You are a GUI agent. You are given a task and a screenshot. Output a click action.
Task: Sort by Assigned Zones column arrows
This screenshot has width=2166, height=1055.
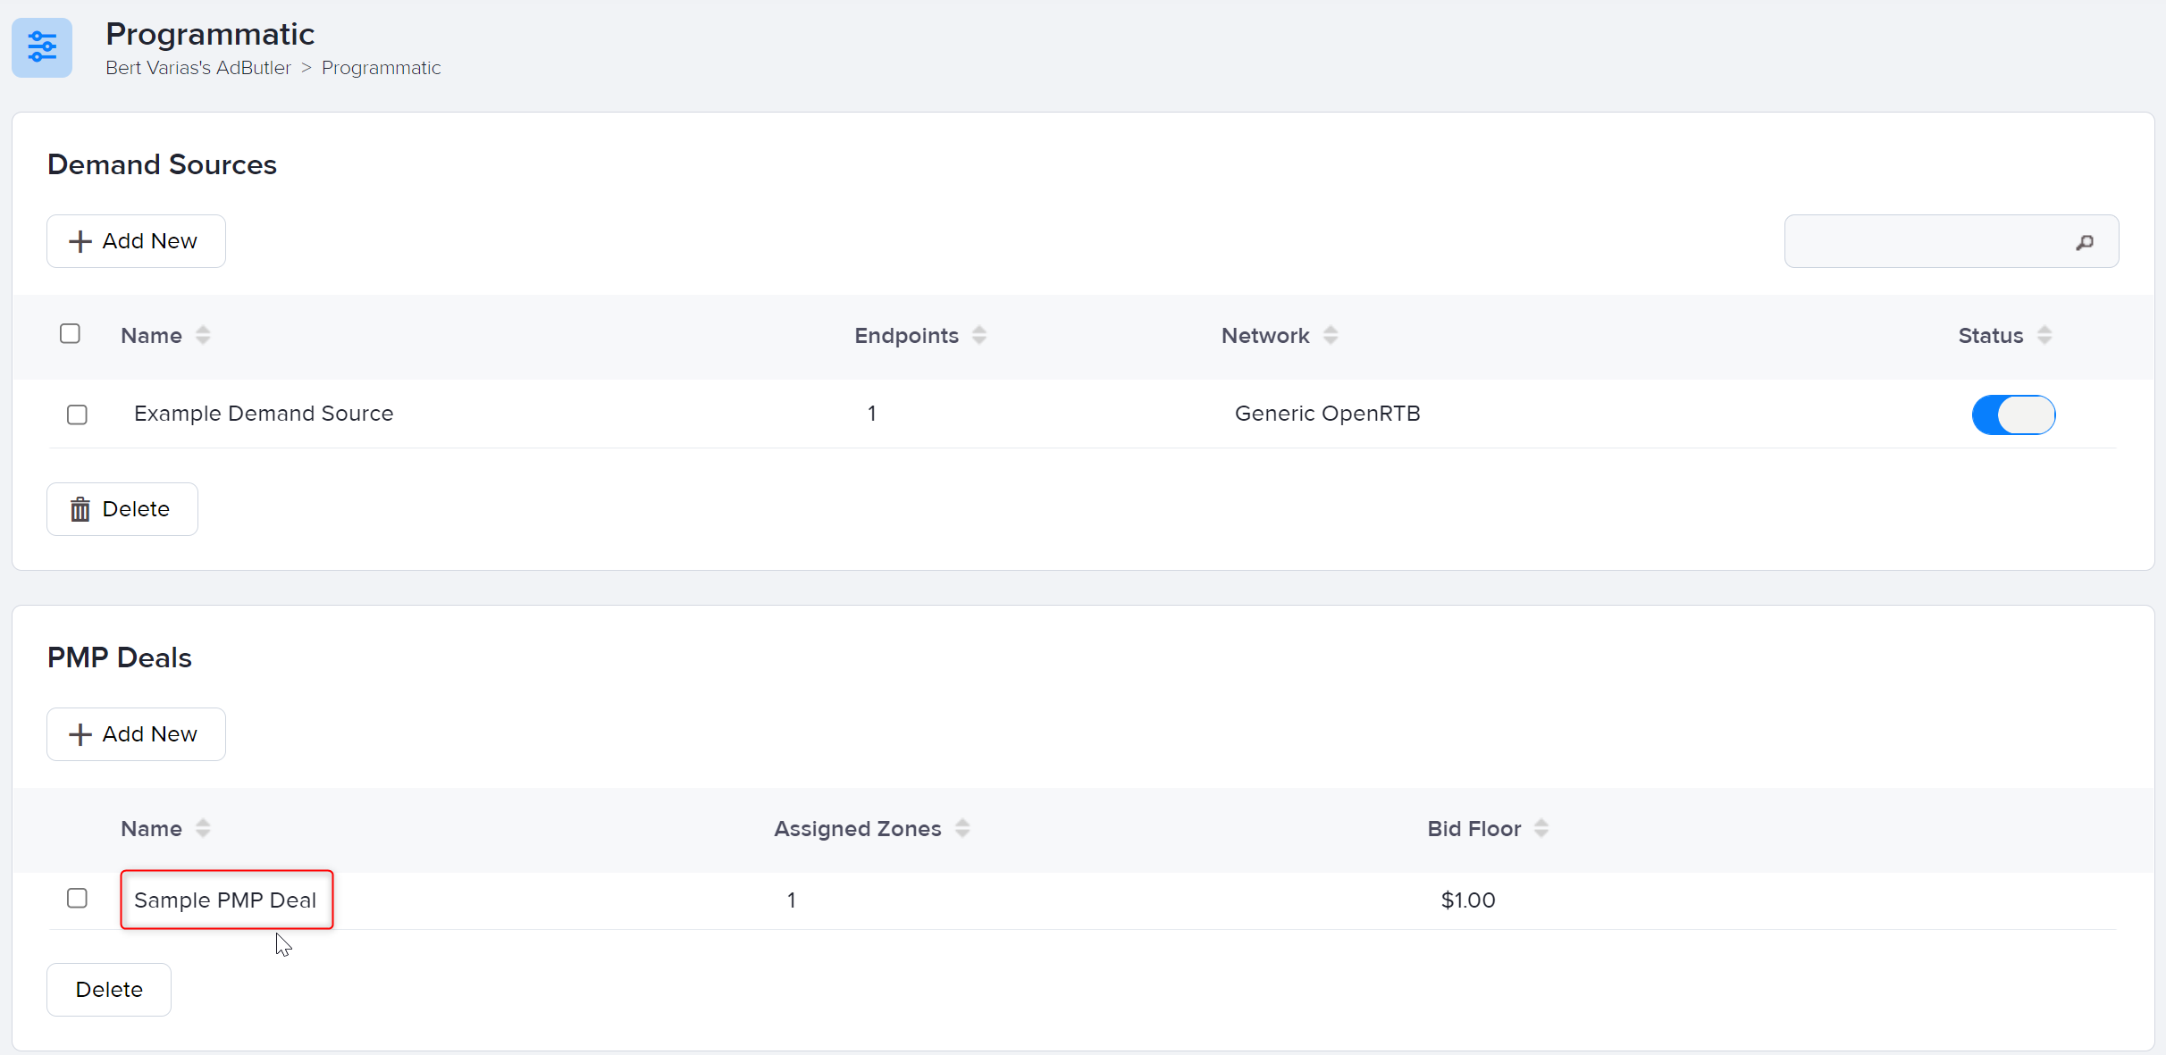click(x=962, y=828)
